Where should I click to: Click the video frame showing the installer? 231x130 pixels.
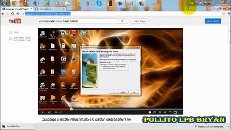click(x=110, y=68)
